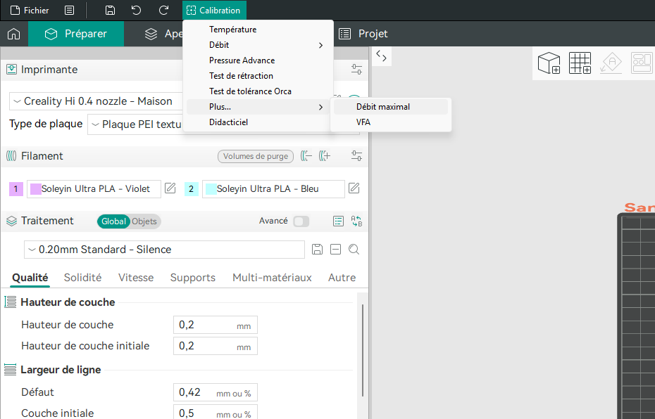
Task: Edit Hauteur de couche initiale field
Action: point(215,346)
